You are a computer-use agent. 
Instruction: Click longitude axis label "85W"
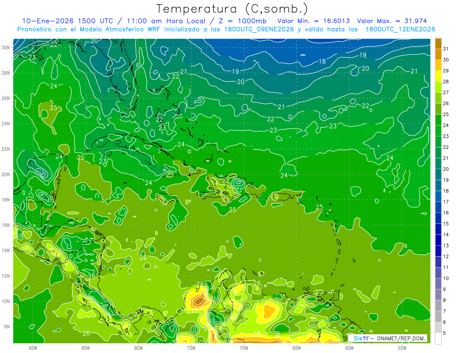(x=85, y=348)
